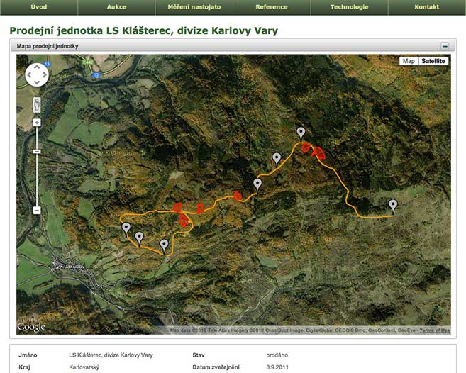
Task: Open the Aukce menu item
Action: [116, 7]
